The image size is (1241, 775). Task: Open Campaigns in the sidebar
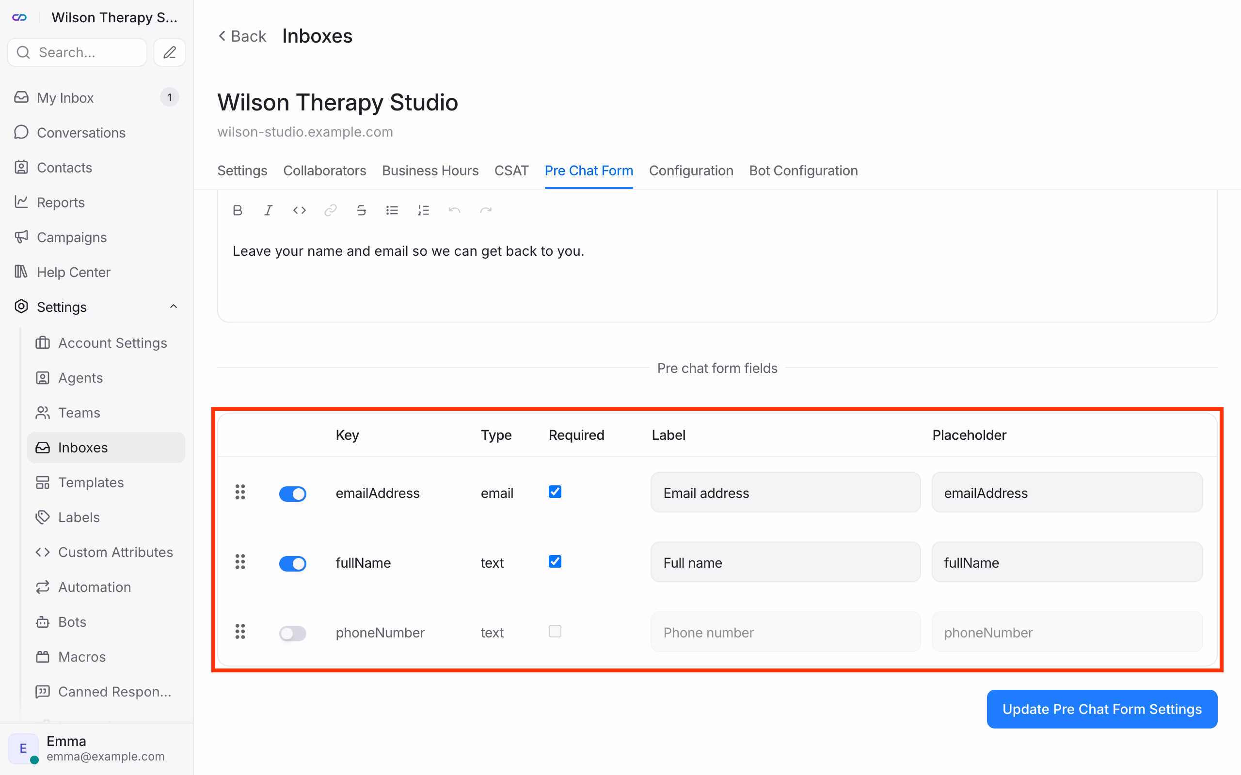96,237
